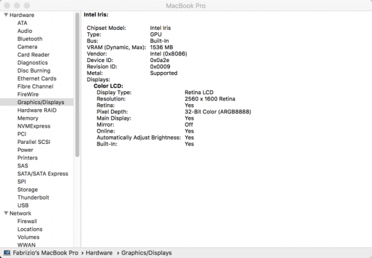The height and width of the screenshot is (258, 372).
Task: Open the PCI entry
Action: pyautogui.click(x=22, y=134)
